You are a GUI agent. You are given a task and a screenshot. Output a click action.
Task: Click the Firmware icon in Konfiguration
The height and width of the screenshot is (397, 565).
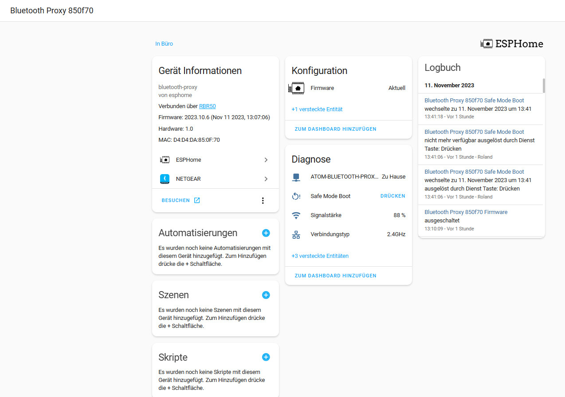coord(296,88)
